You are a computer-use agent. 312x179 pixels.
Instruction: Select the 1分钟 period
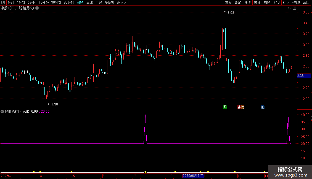click(21, 2)
